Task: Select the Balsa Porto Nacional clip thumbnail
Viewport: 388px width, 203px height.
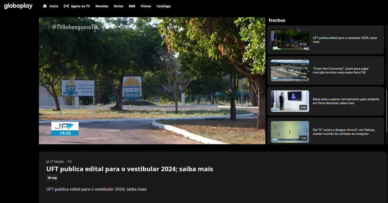Action: pyautogui.click(x=290, y=101)
